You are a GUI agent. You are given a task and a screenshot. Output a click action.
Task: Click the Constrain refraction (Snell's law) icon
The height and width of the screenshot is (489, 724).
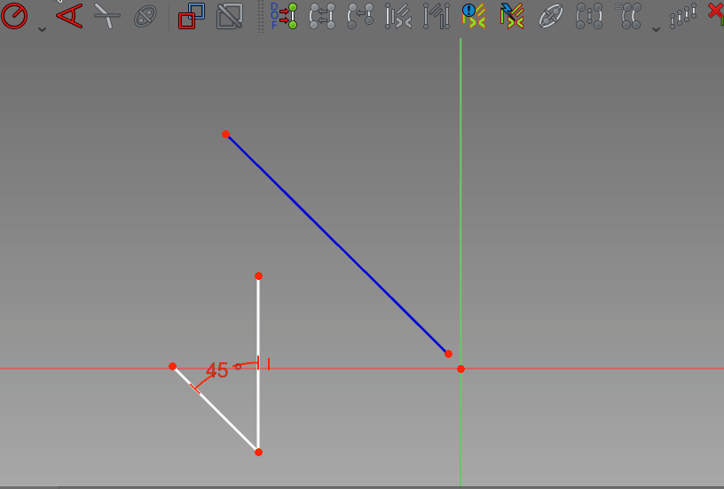click(x=106, y=15)
